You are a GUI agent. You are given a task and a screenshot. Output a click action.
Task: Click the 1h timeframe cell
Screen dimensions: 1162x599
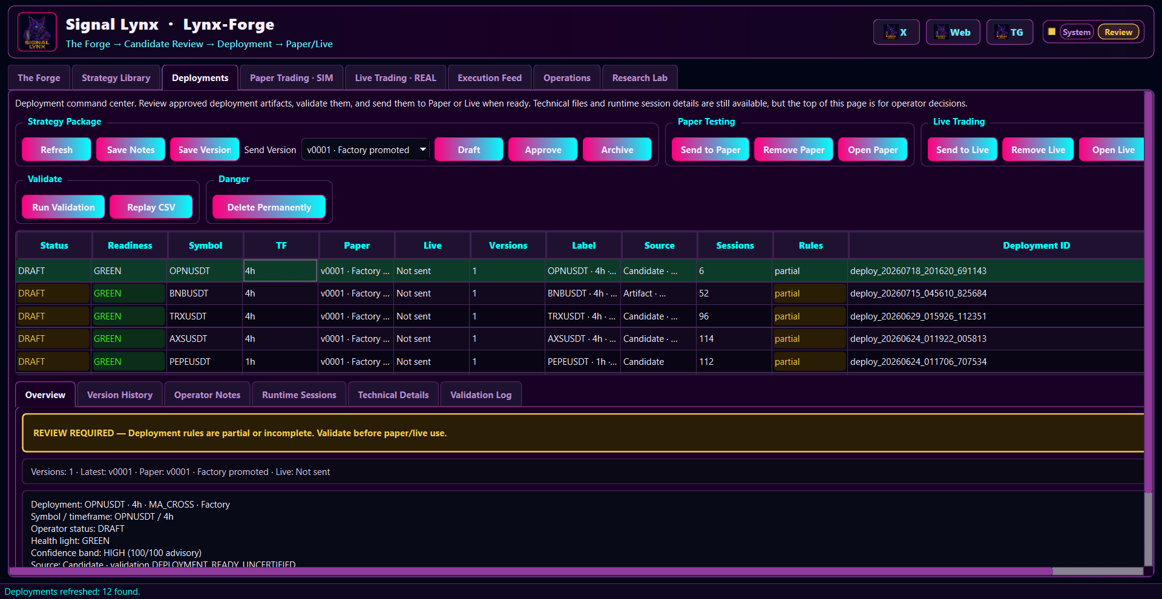(280, 362)
